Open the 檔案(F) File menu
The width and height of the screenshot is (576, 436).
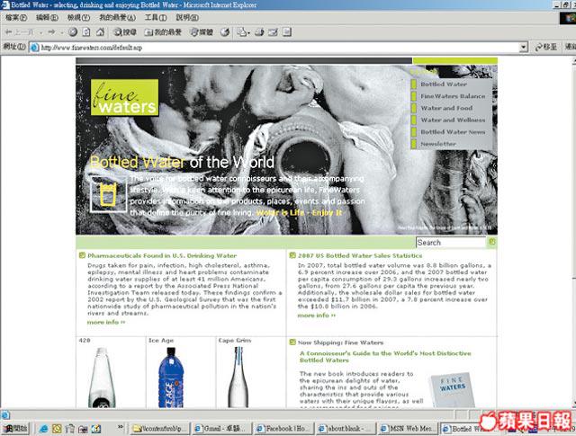pos(16,18)
